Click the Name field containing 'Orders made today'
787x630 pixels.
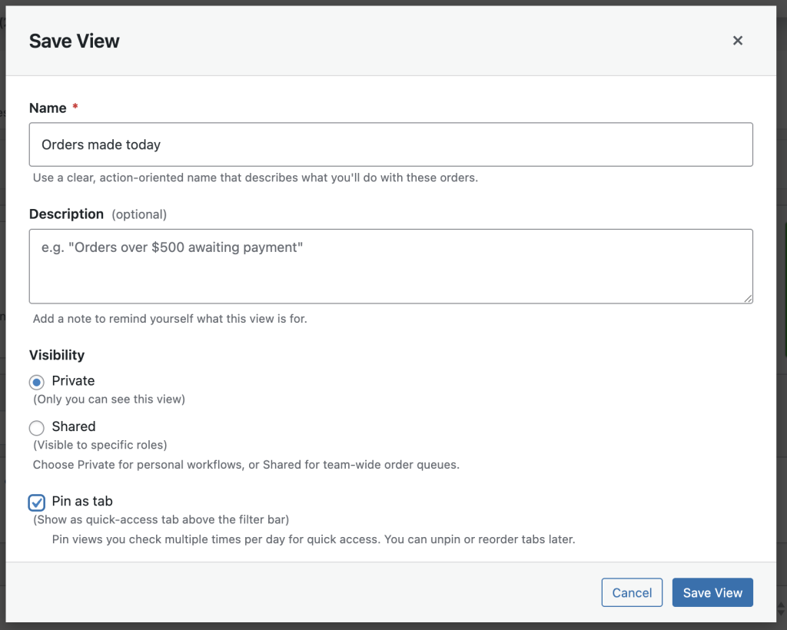coord(390,144)
